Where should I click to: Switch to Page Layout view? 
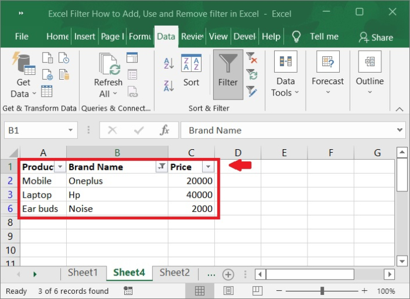(x=228, y=291)
